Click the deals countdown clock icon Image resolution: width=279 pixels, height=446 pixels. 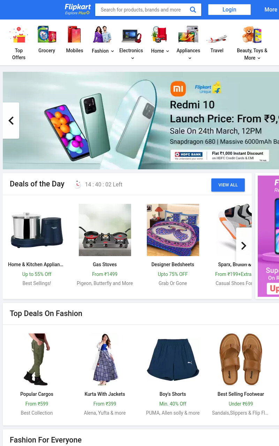pos(77,184)
